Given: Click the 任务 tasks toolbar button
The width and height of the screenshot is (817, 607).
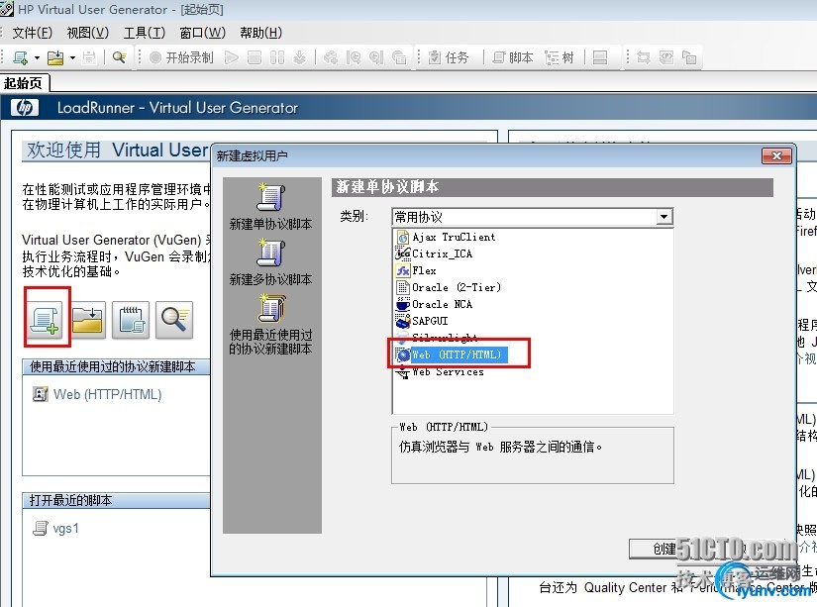Looking at the screenshot, I should (x=449, y=57).
